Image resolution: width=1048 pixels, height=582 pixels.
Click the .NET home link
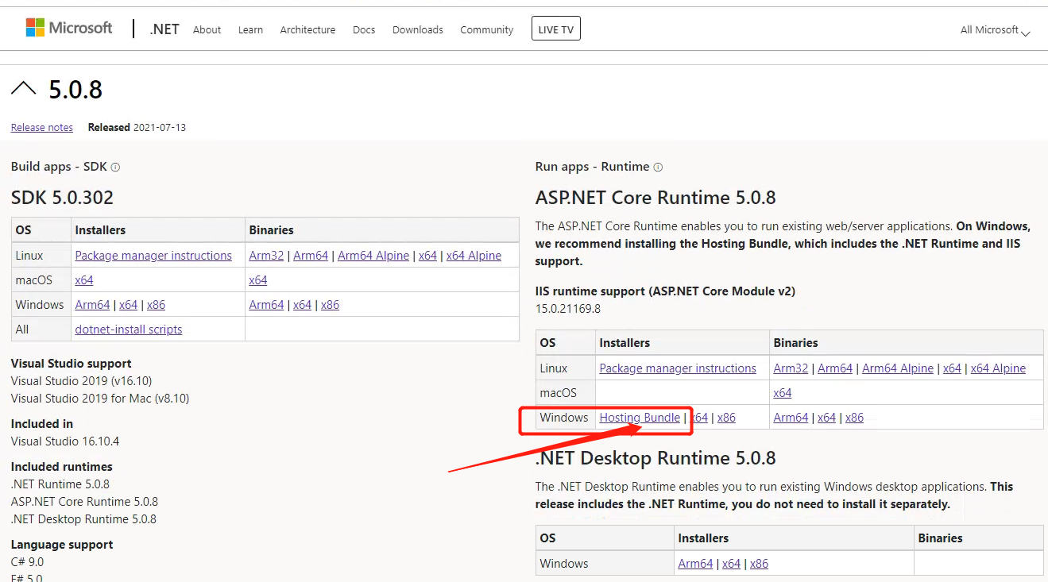click(164, 29)
